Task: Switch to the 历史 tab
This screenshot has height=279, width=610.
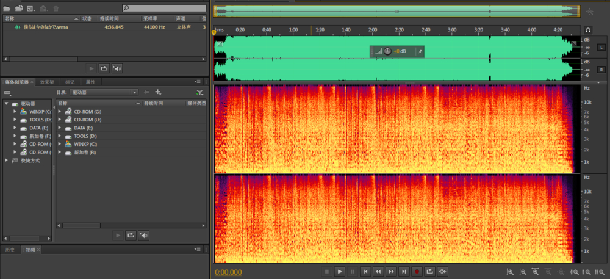Action: pos(10,250)
